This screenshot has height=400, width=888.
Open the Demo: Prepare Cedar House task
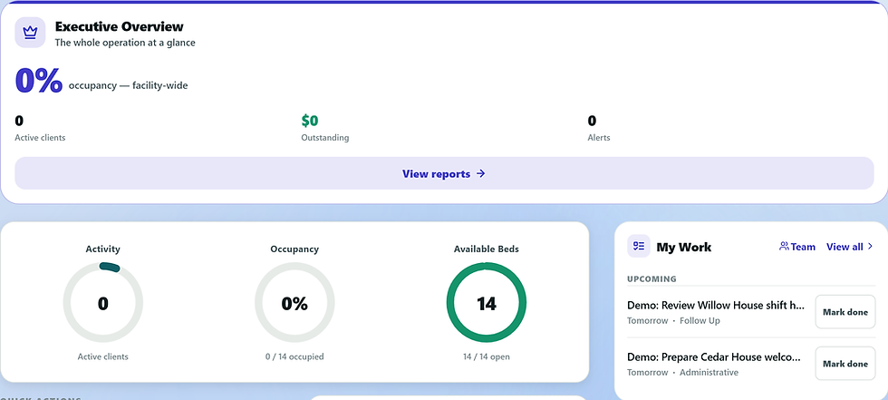[714, 357]
